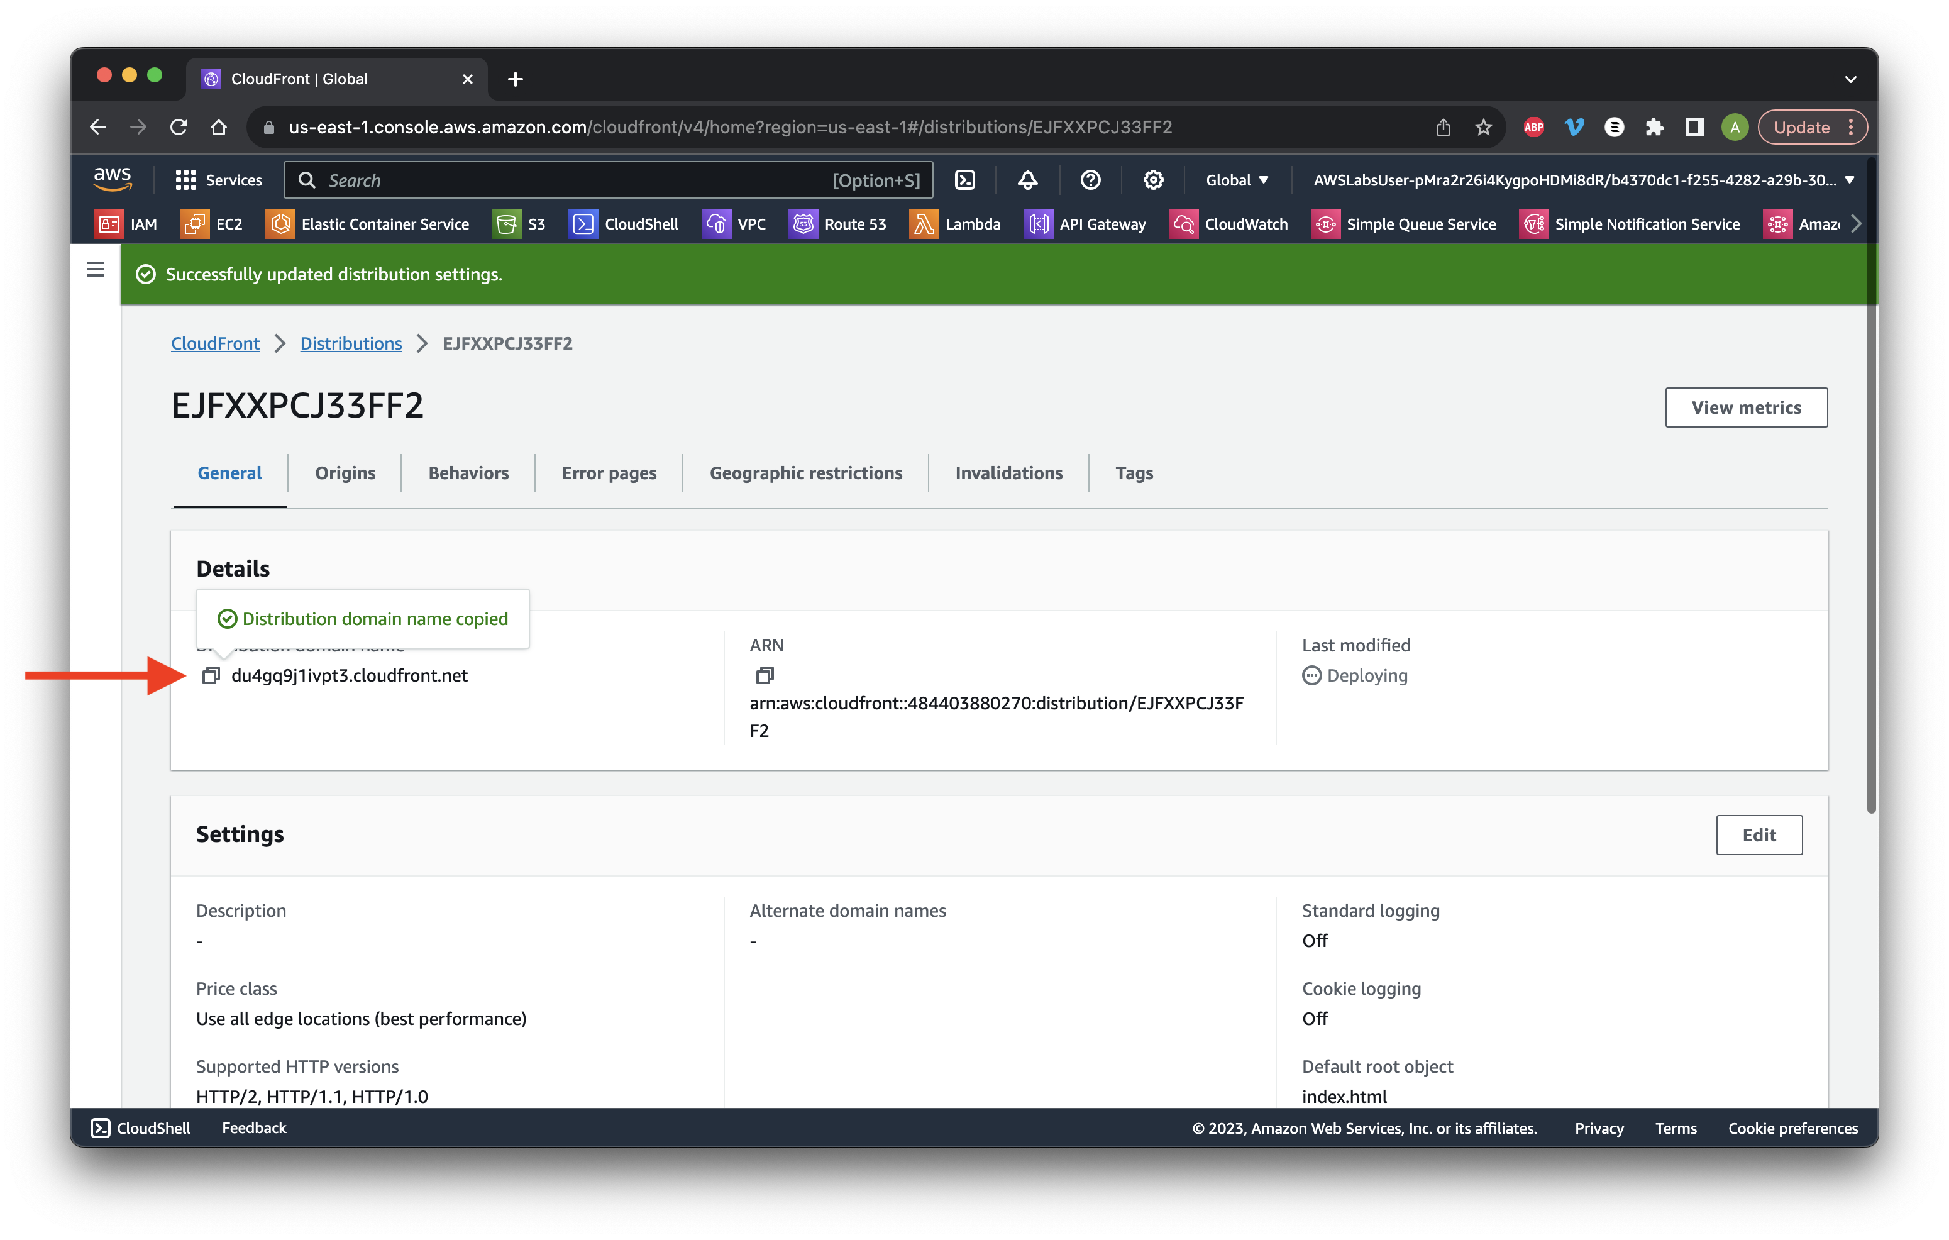
Task: Open the settings gear in AWS header
Action: [x=1152, y=180]
